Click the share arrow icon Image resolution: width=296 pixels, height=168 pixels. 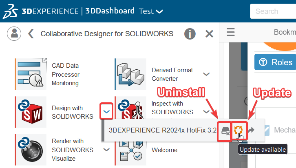(x=251, y=130)
